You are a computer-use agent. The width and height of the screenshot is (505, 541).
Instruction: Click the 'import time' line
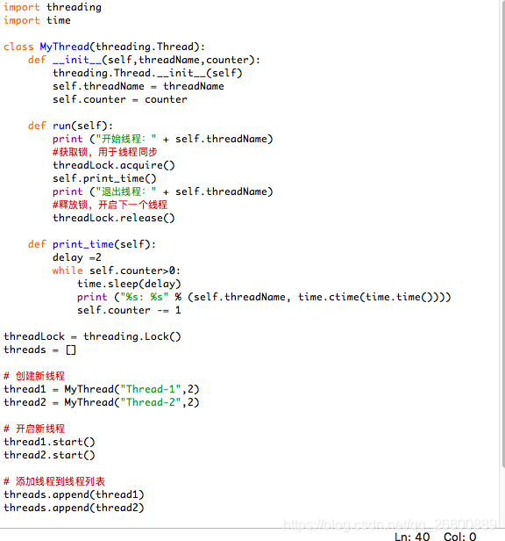[x=37, y=20]
